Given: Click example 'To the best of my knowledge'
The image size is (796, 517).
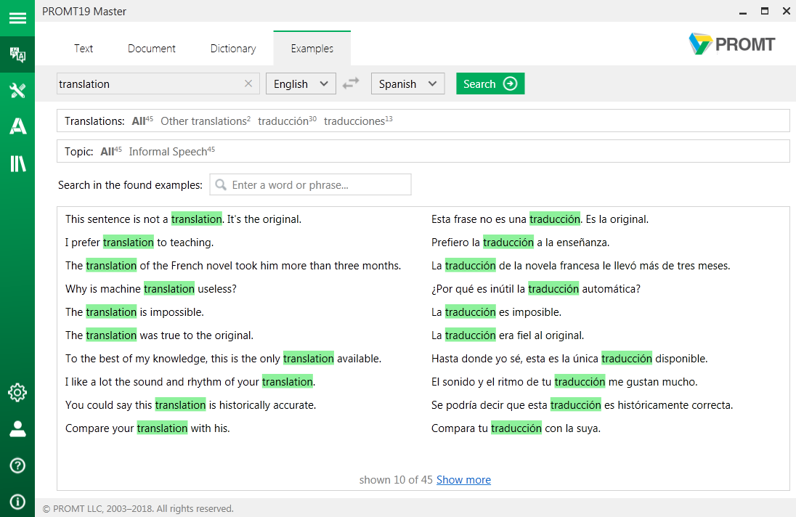Looking at the screenshot, I should coord(223,359).
